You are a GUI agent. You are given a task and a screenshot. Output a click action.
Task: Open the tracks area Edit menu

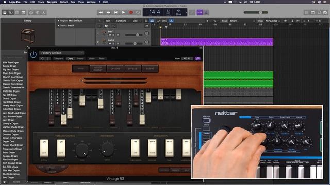pyautogui.click(x=108, y=21)
